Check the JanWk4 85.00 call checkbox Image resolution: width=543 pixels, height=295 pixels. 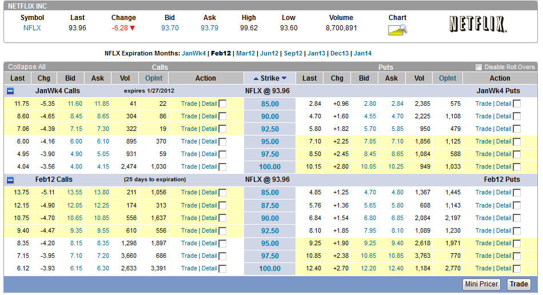[x=222, y=104]
